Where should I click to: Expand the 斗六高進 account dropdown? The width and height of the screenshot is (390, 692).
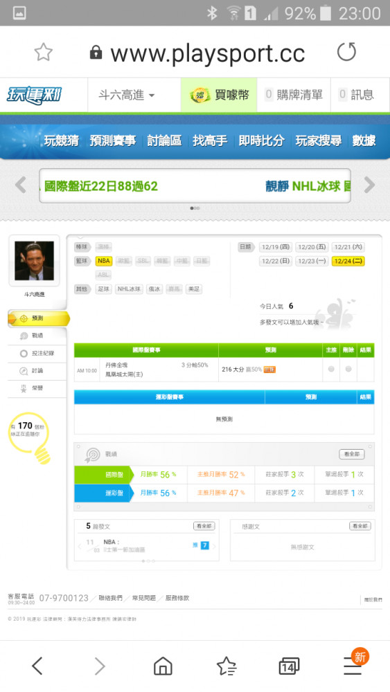click(x=126, y=95)
